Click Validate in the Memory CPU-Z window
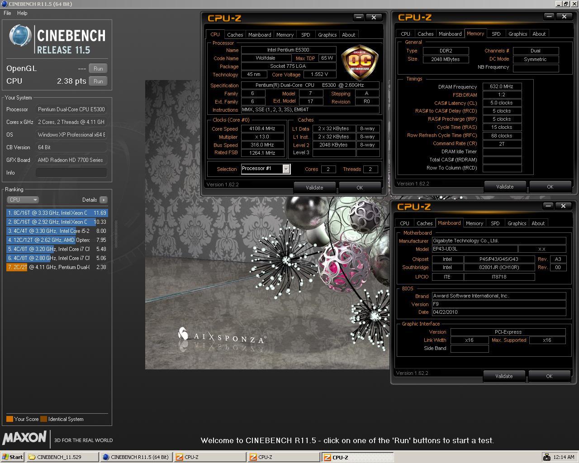 coord(505,187)
